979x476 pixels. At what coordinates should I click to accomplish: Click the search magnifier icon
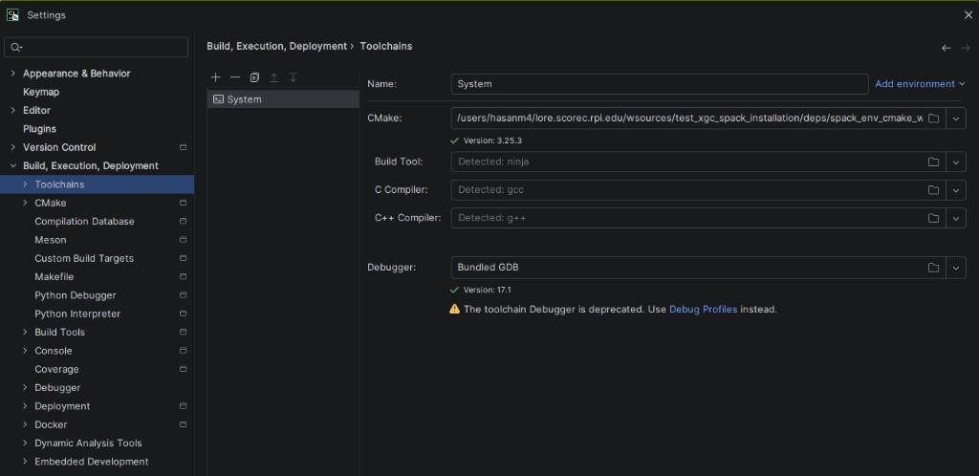tap(16, 48)
